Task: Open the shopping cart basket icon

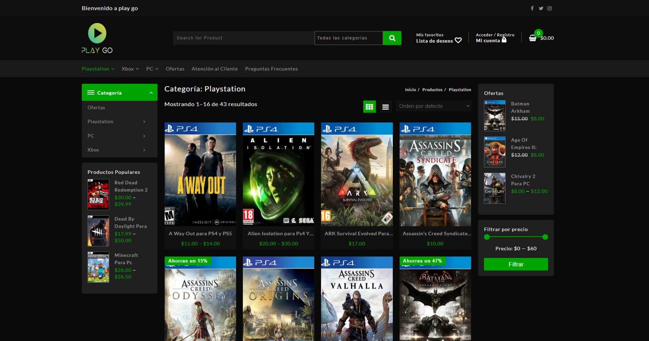Action: (x=532, y=38)
